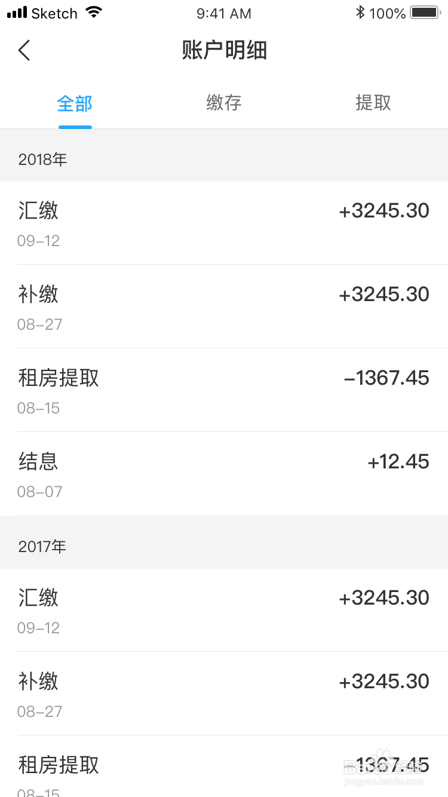Open 2017 汇缴 09-12 record
This screenshot has width=448, height=797.
[x=224, y=610]
